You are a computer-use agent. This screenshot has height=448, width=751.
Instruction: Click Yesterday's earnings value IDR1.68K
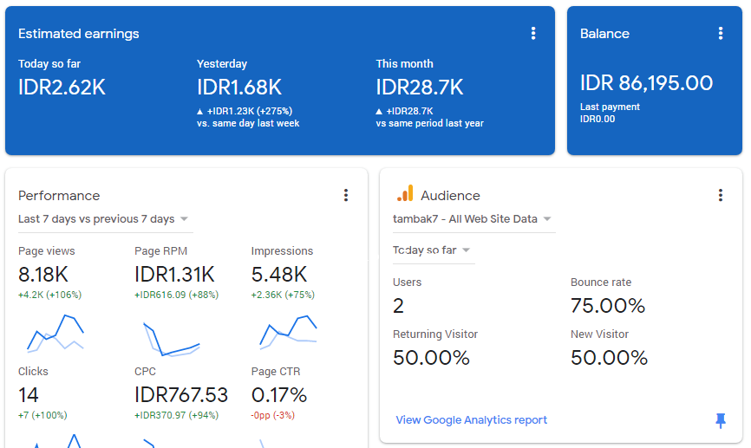point(238,88)
